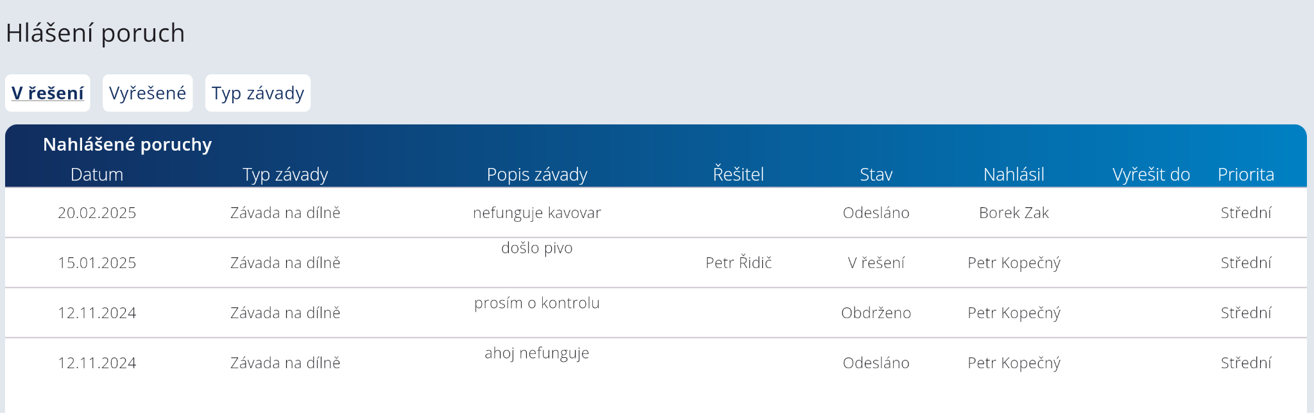The image size is (1314, 413).
Task: Click the "Řešitel" column header
Action: tap(738, 174)
